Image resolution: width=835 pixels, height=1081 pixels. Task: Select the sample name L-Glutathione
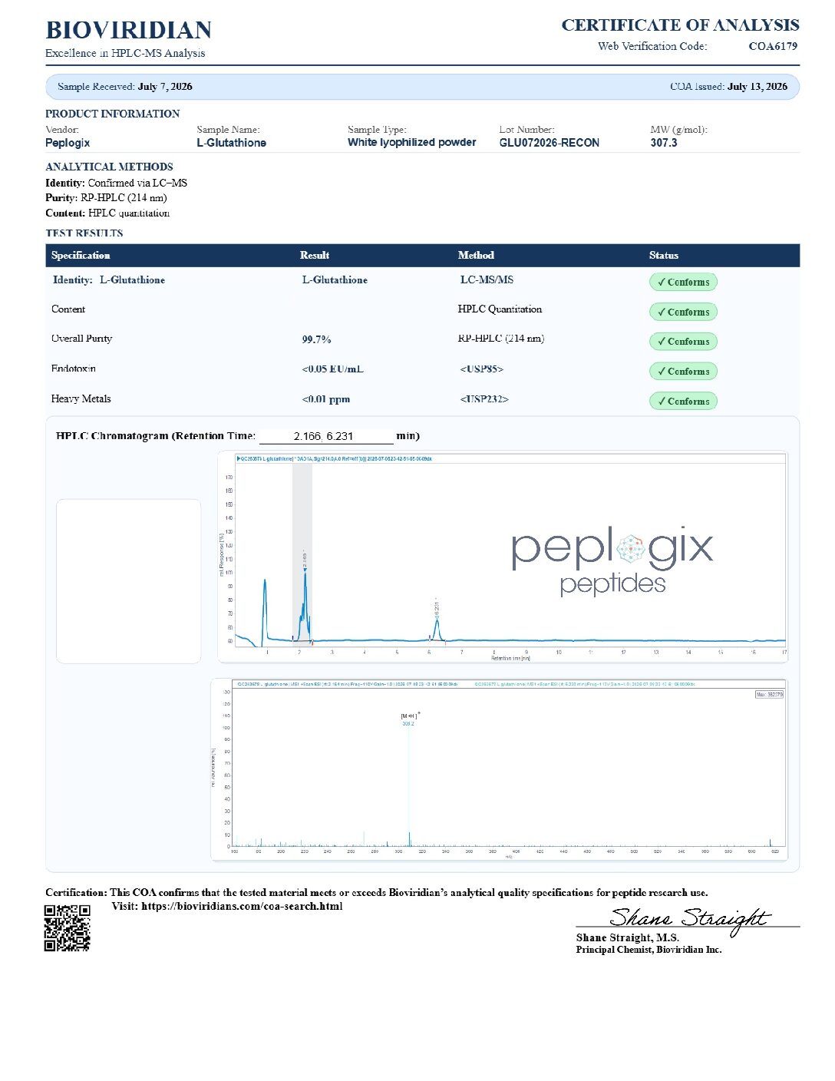(232, 143)
